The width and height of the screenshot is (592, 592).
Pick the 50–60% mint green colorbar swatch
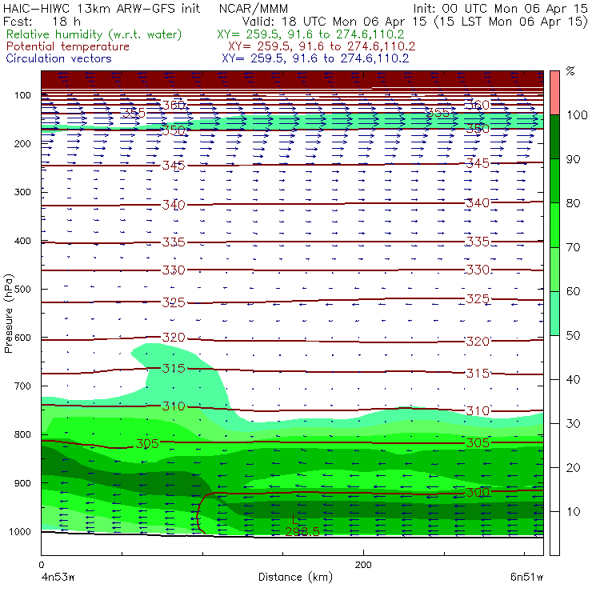554,314
